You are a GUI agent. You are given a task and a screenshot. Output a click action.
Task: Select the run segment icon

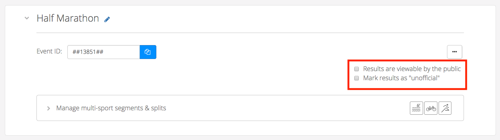(x=445, y=108)
